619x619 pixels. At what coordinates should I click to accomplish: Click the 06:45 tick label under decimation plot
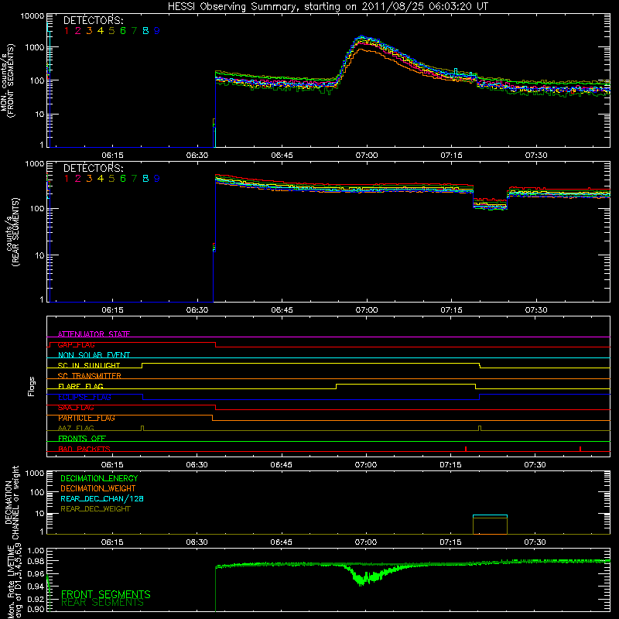[282, 542]
